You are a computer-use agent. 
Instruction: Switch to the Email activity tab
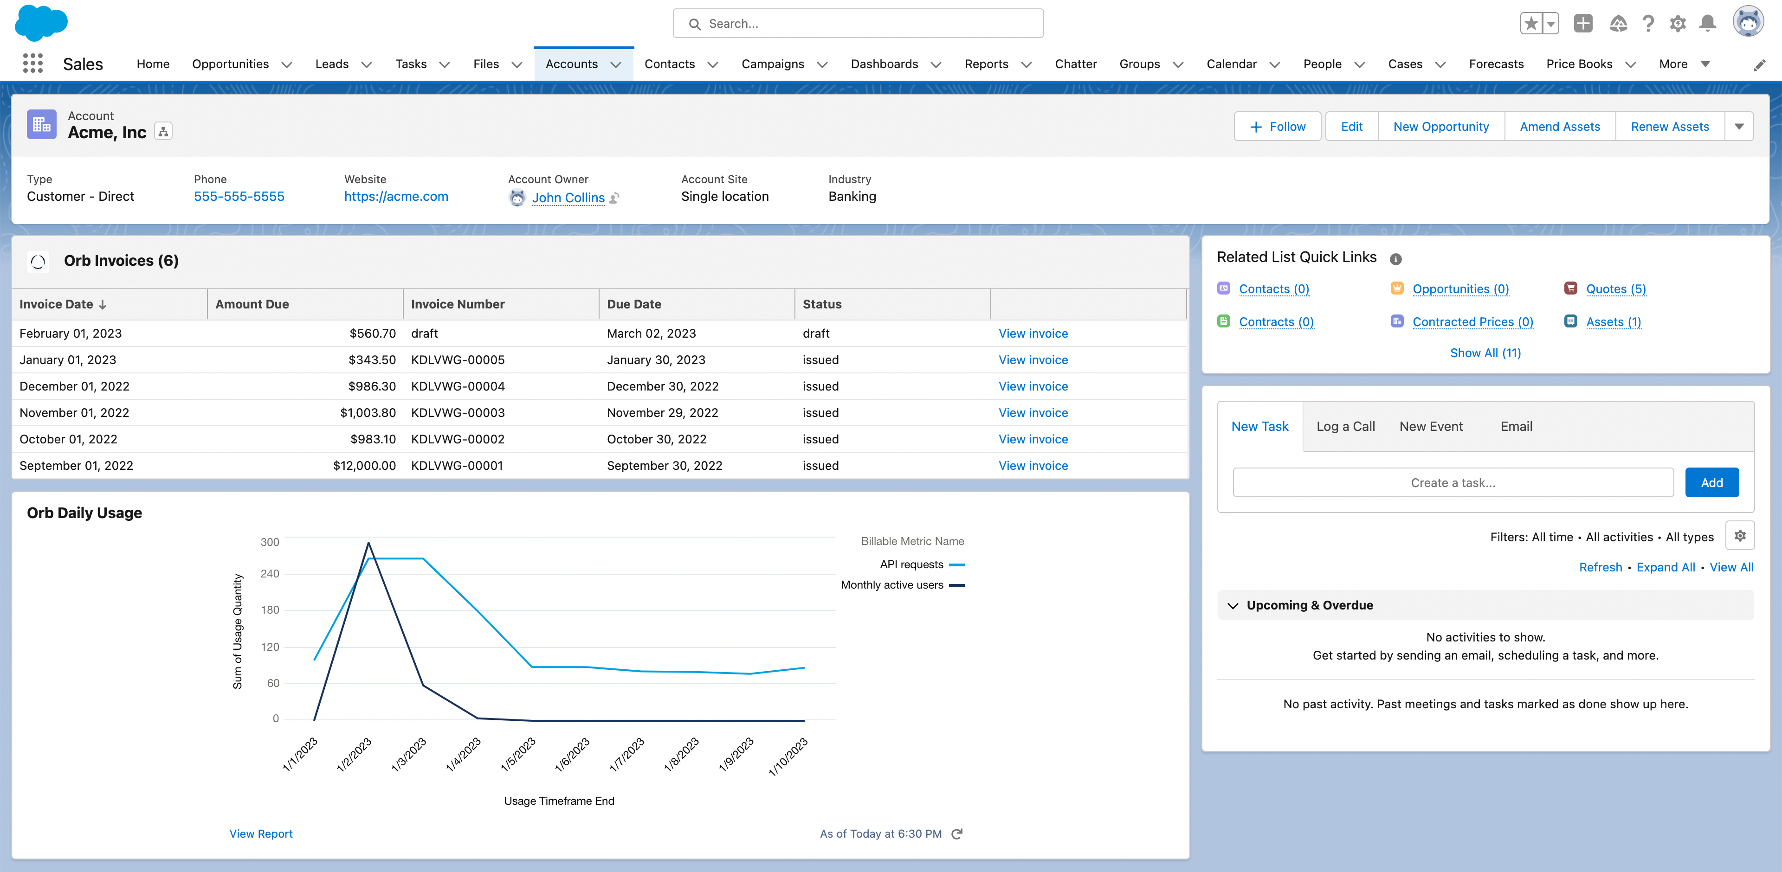coord(1516,427)
